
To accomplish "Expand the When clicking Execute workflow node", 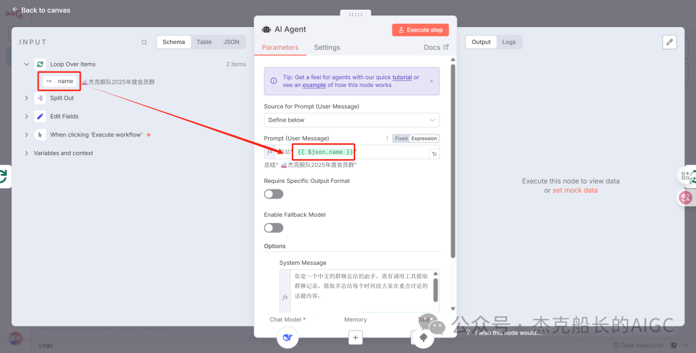I will (x=26, y=135).
